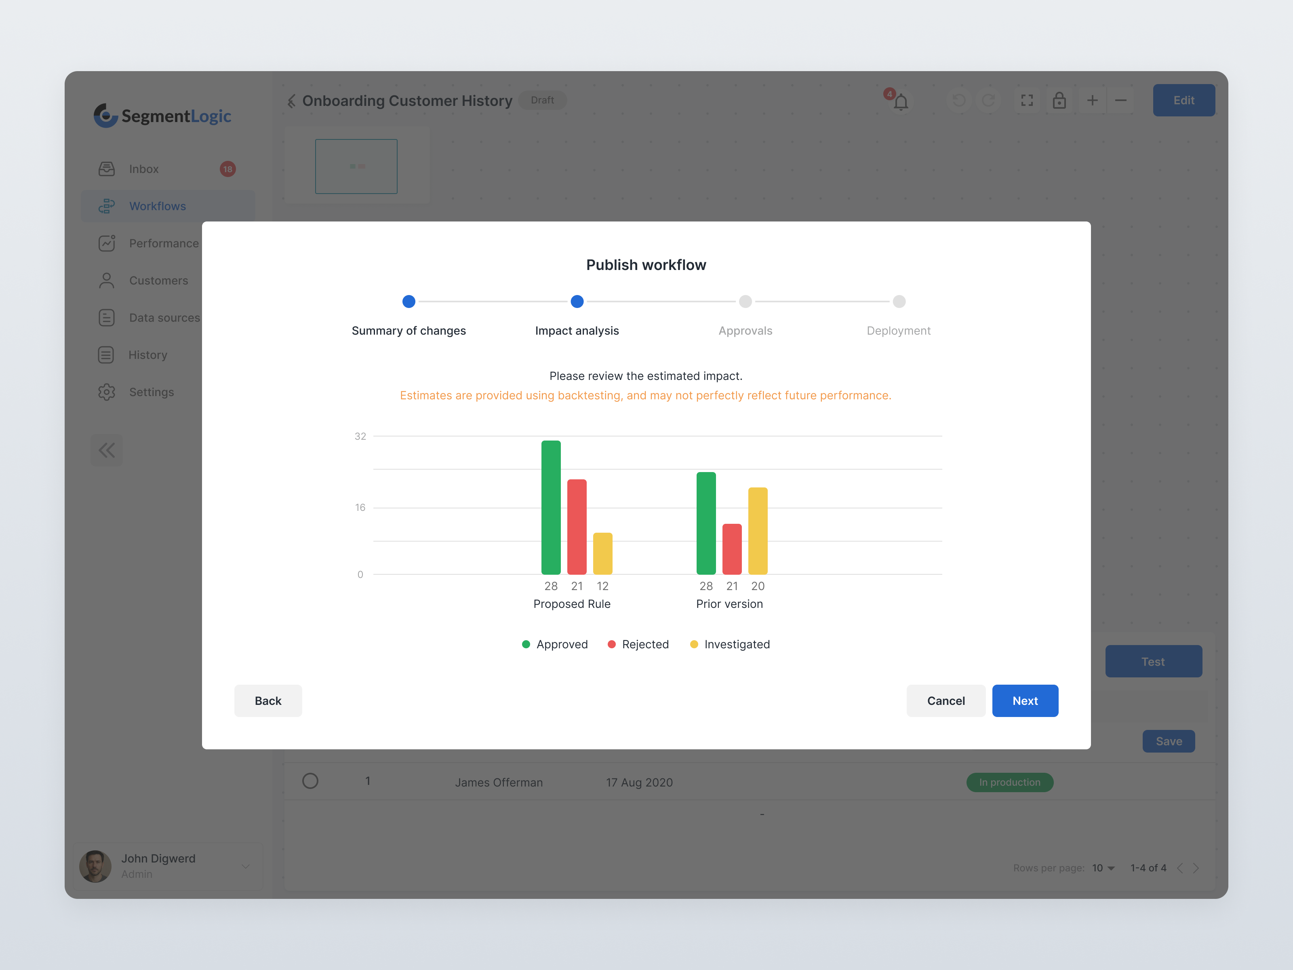Click the In production status badge

(1009, 782)
